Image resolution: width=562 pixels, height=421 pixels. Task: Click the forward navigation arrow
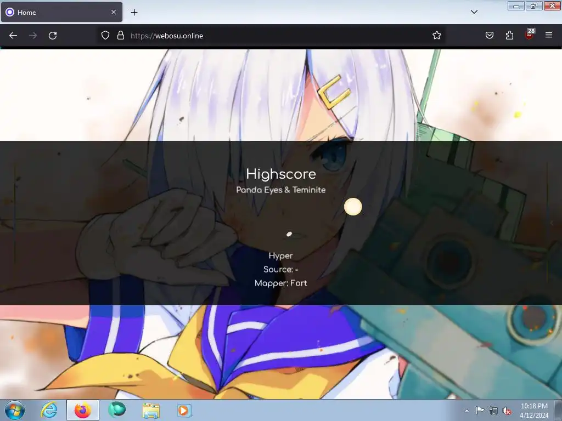click(33, 36)
